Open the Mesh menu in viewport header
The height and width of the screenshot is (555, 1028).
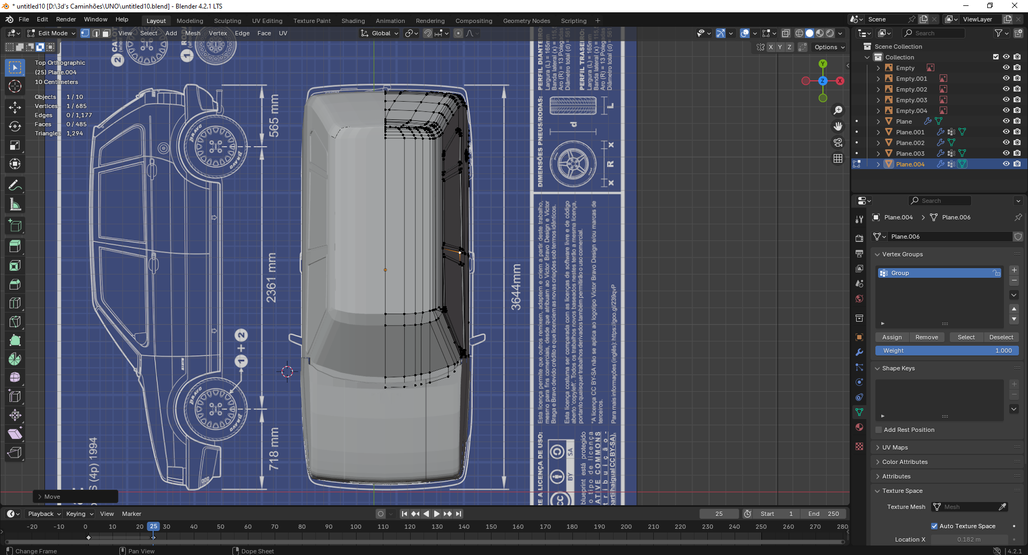point(193,33)
